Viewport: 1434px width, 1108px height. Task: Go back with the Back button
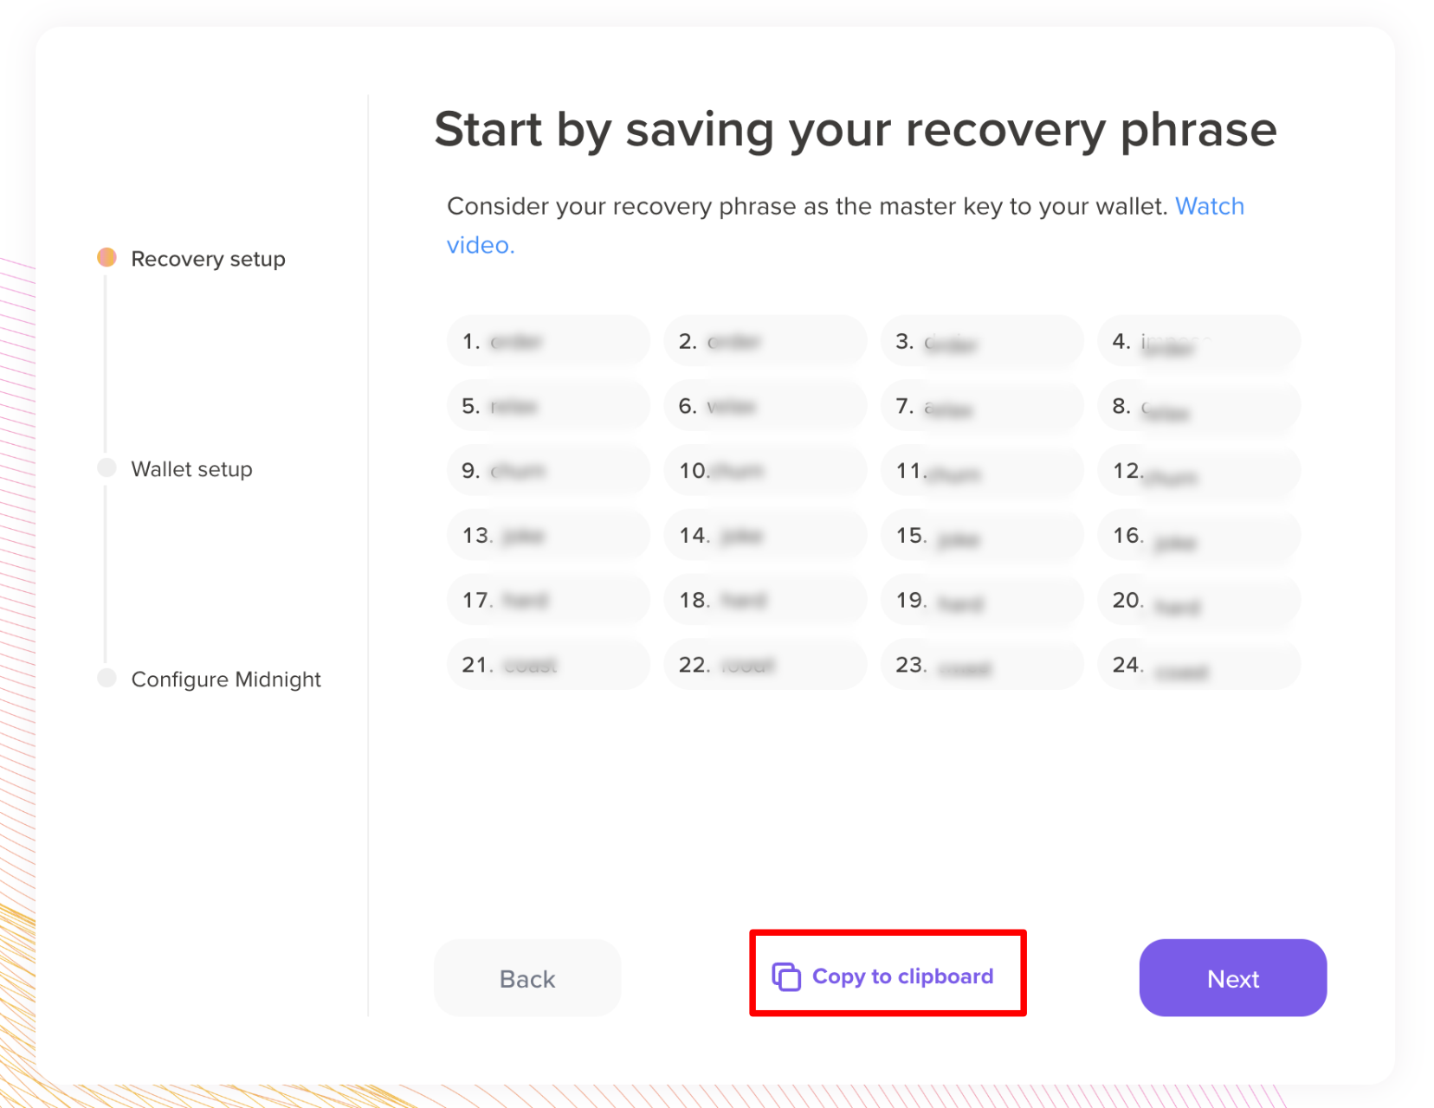(527, 978)
